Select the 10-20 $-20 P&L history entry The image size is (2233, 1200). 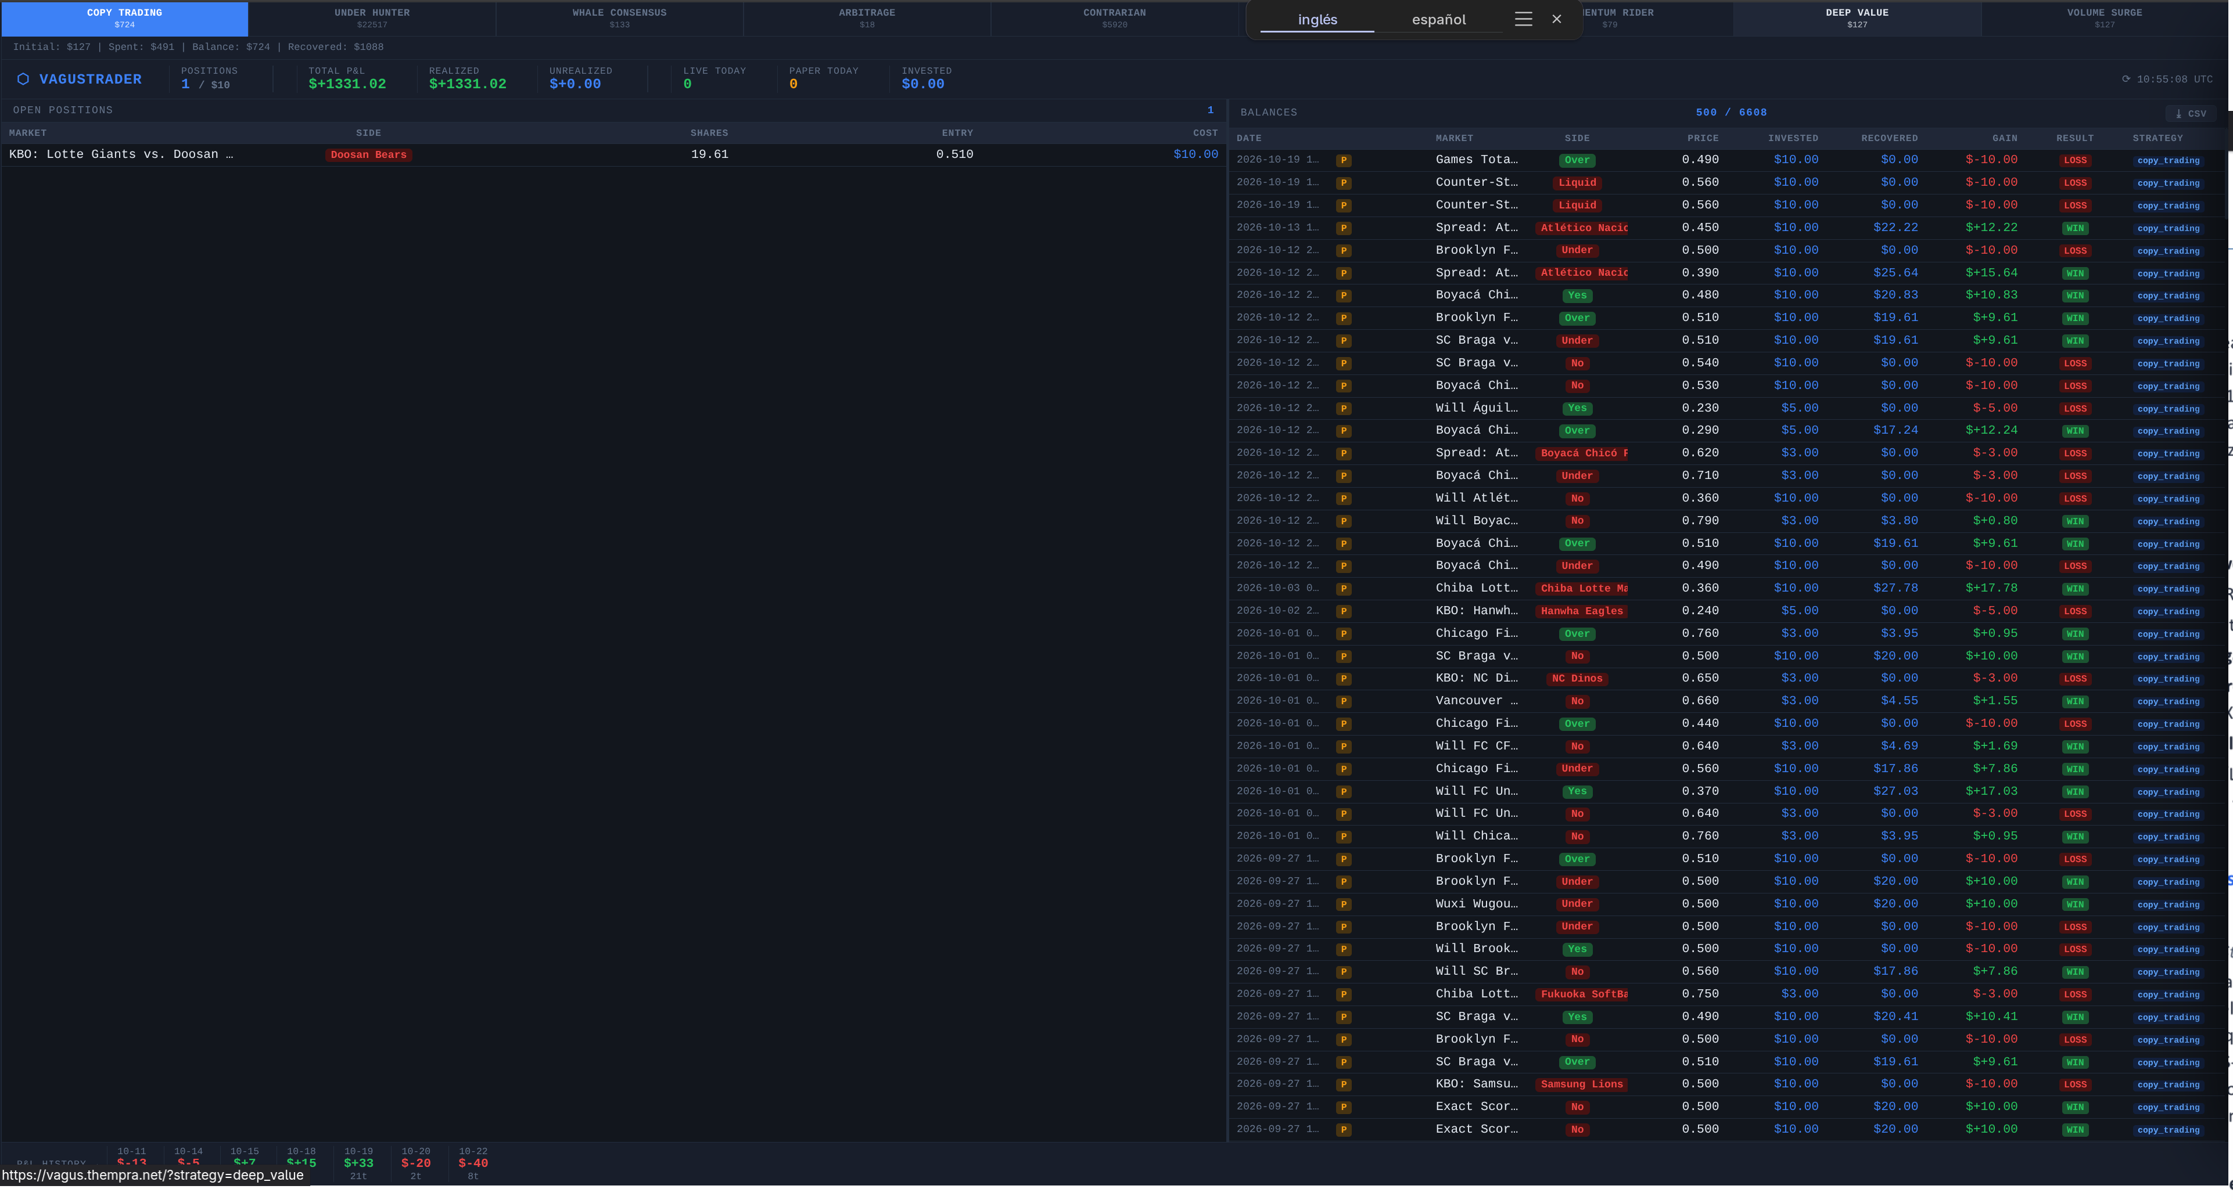[x=415, y=1163]
